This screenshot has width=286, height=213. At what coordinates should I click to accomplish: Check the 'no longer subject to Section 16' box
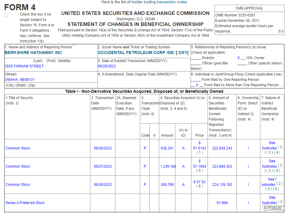coord(6,15)
